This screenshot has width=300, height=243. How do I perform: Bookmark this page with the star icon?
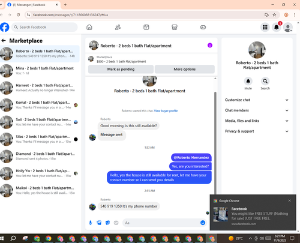tap(274, 15)
